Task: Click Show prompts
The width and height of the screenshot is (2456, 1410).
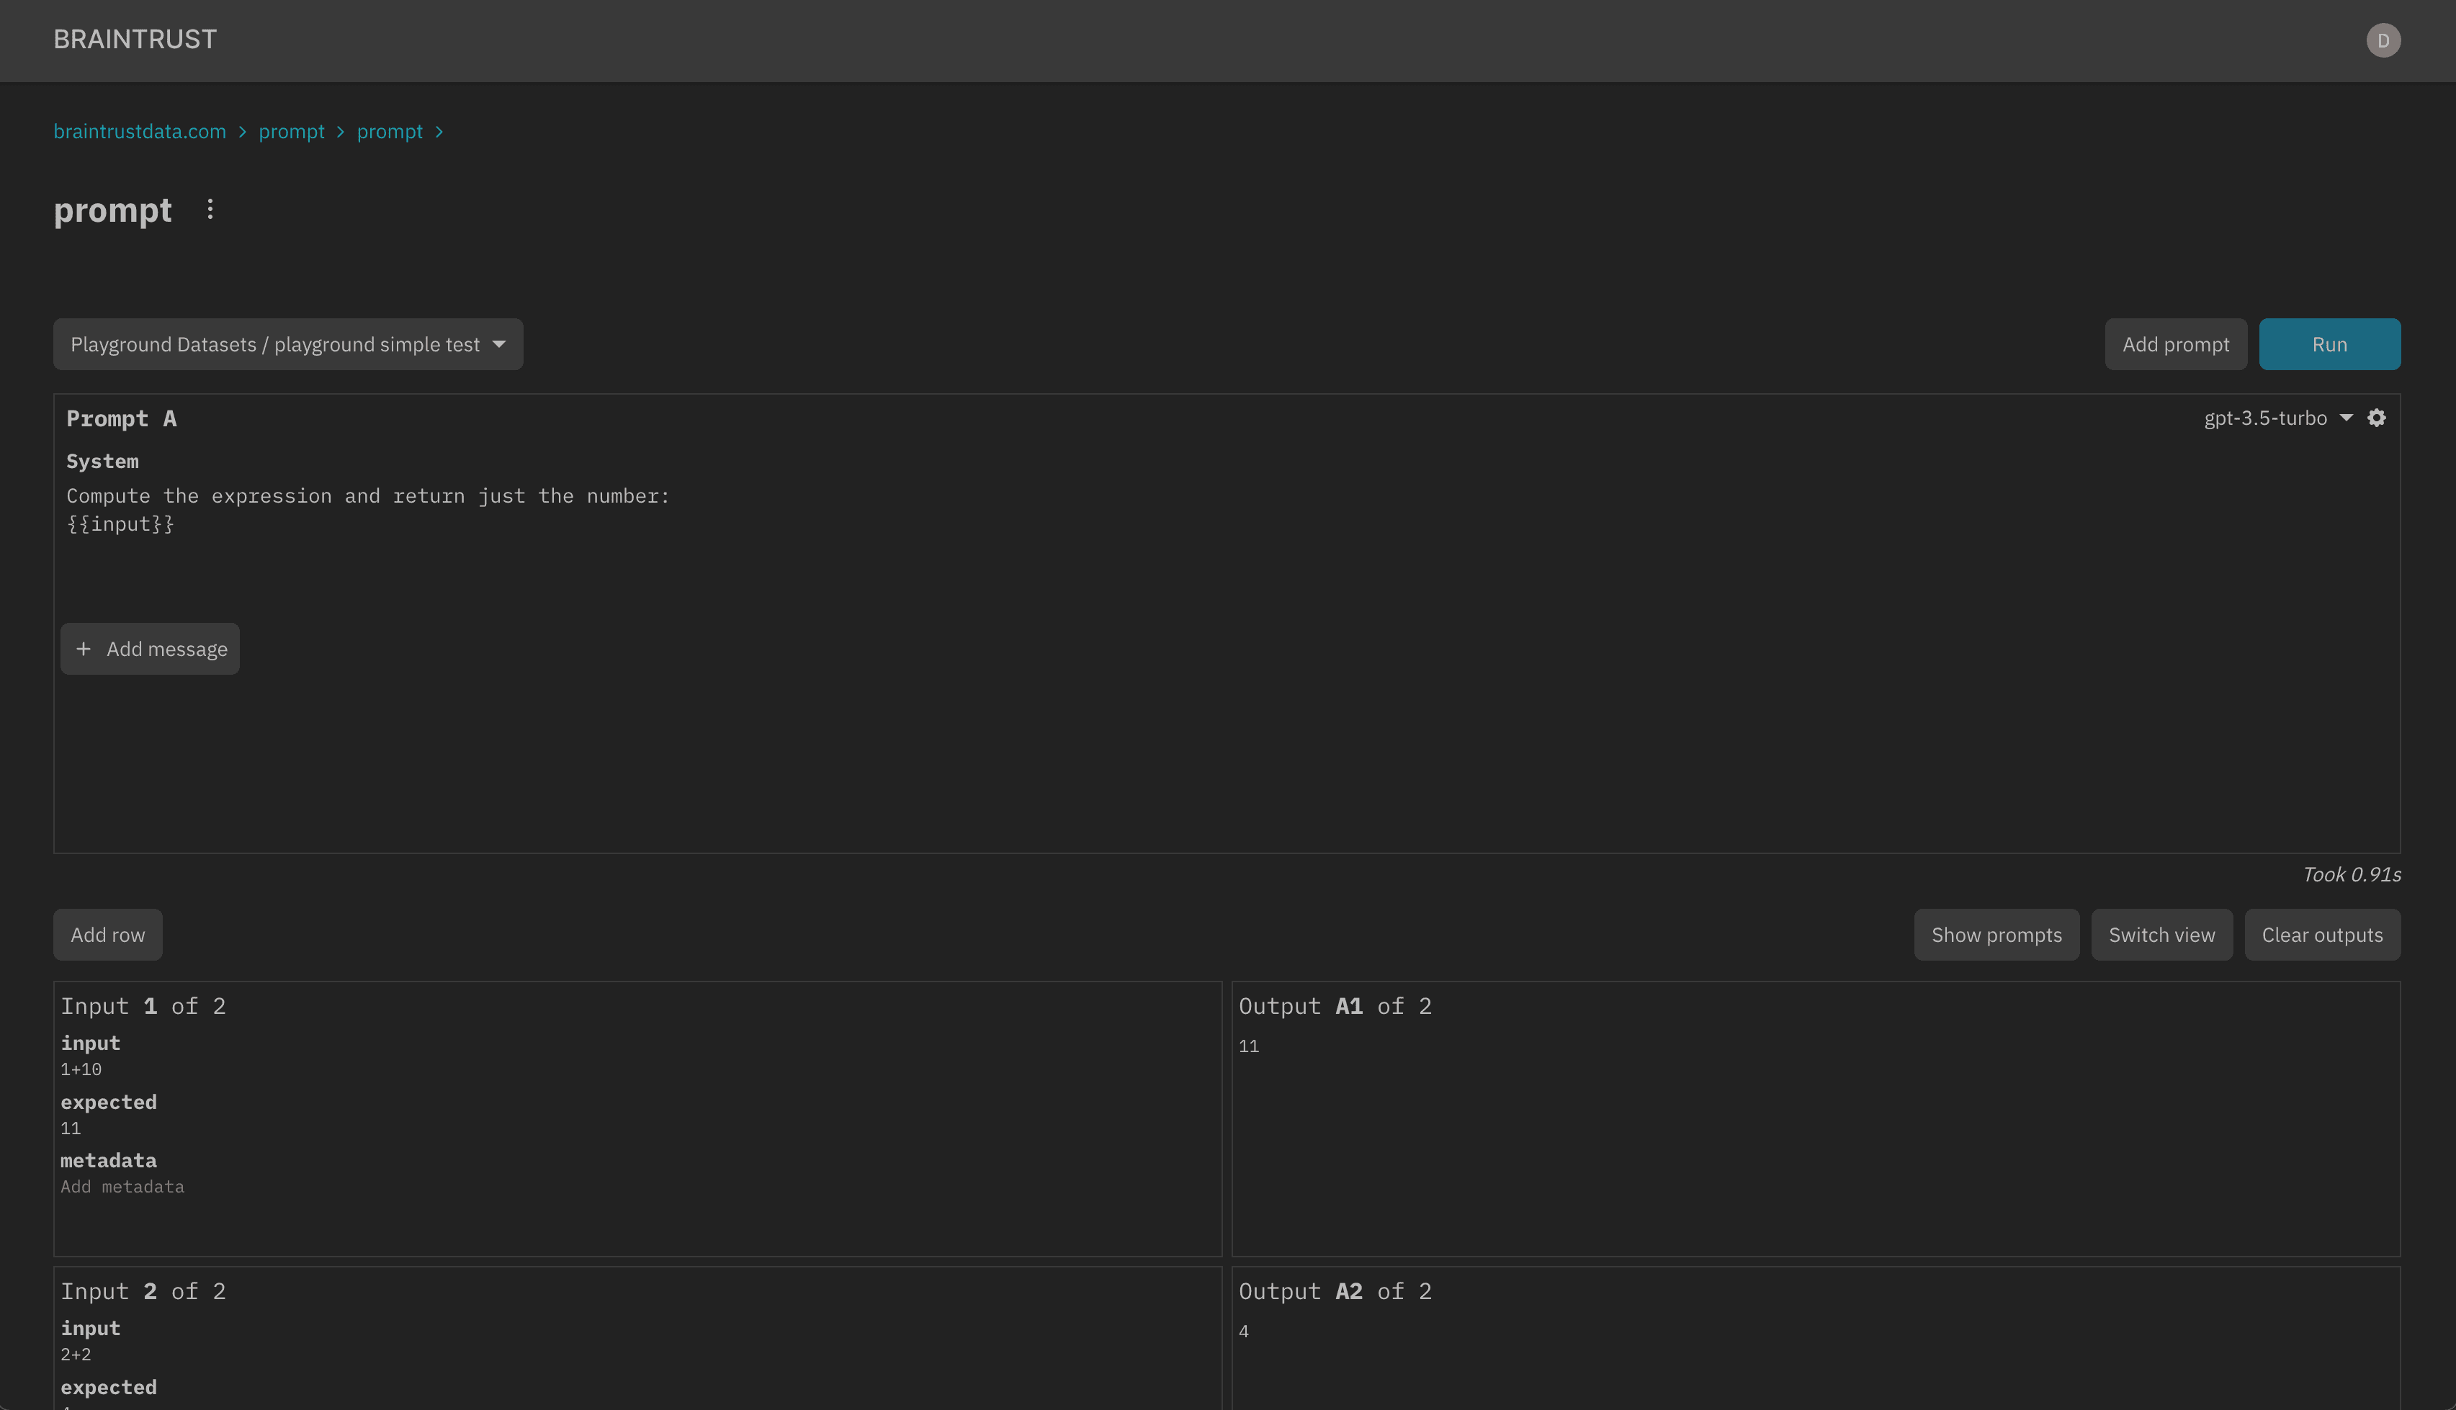Action: [x=1996, y=935]
